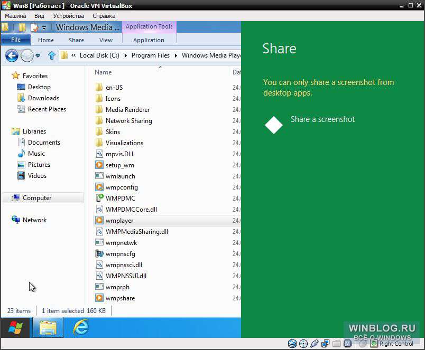The height and width of the screenshot is (350, 425).
Task: Select the Visualizations folder icon
Action: (99, 143)
